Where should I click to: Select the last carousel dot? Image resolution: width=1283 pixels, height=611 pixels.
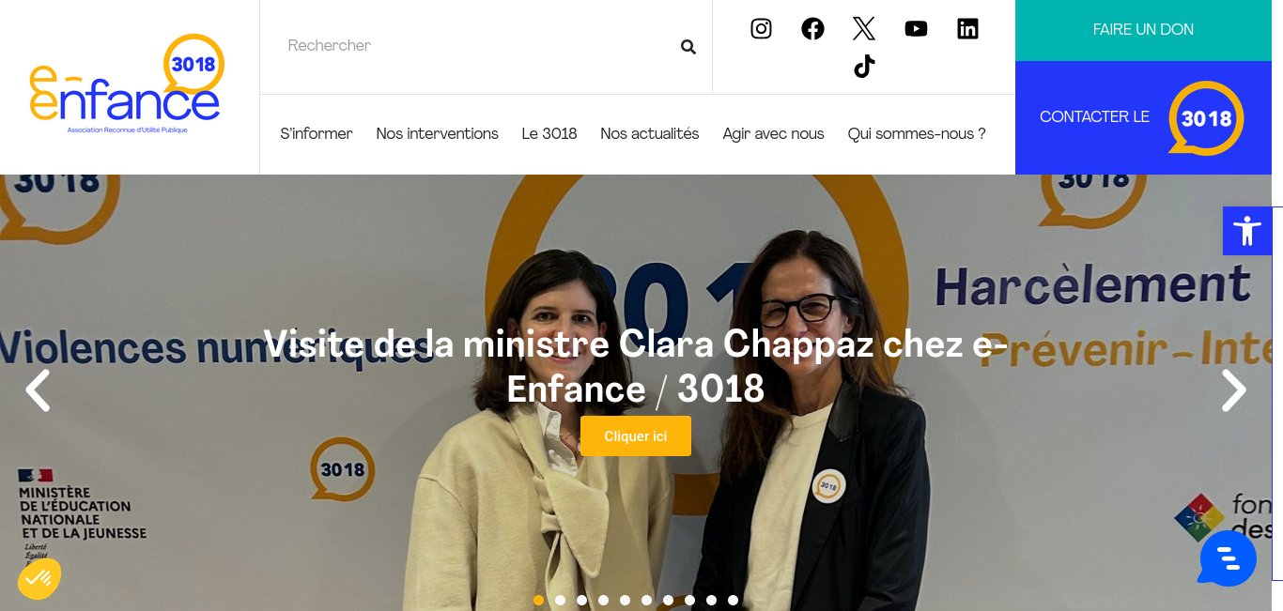(734, 600)
